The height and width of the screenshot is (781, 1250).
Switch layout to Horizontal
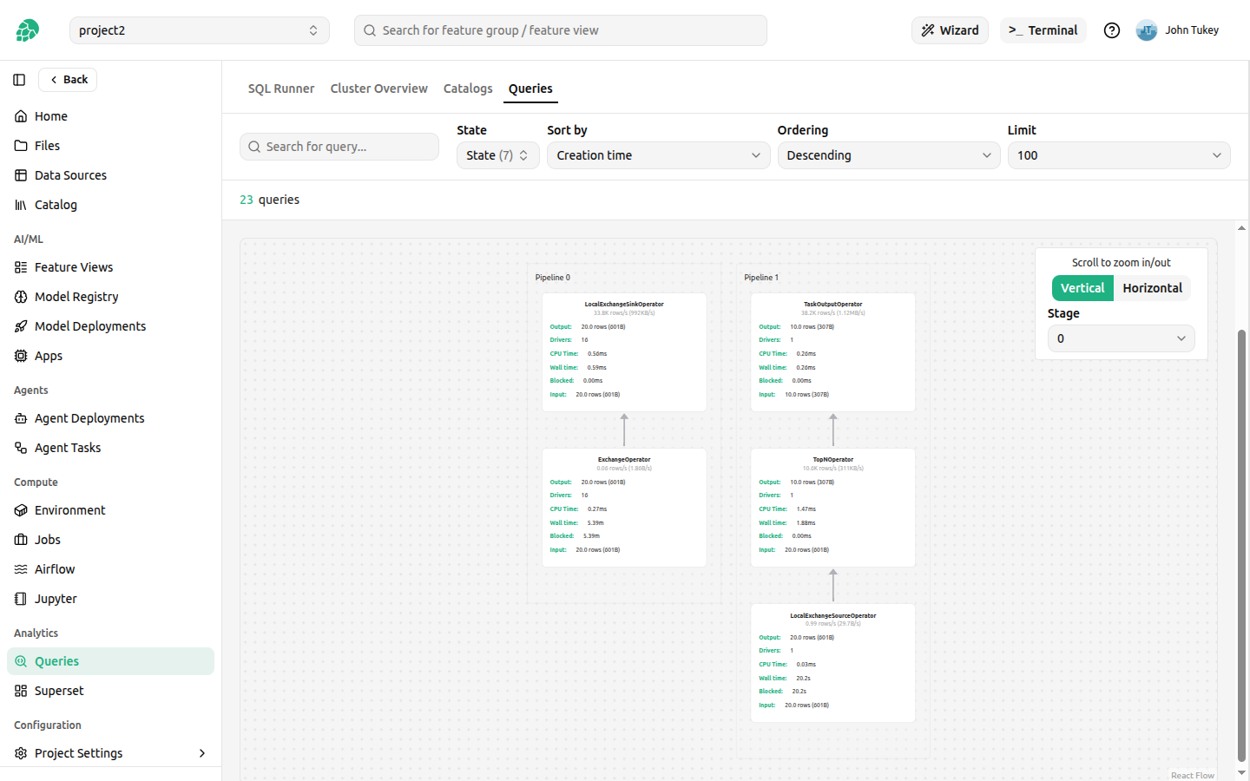tap(1152, 288)
